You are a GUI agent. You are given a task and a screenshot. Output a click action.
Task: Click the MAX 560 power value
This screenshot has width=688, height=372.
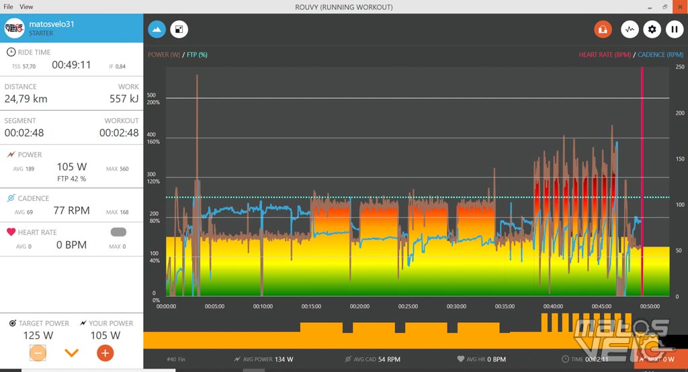click(x=117, y=169)
